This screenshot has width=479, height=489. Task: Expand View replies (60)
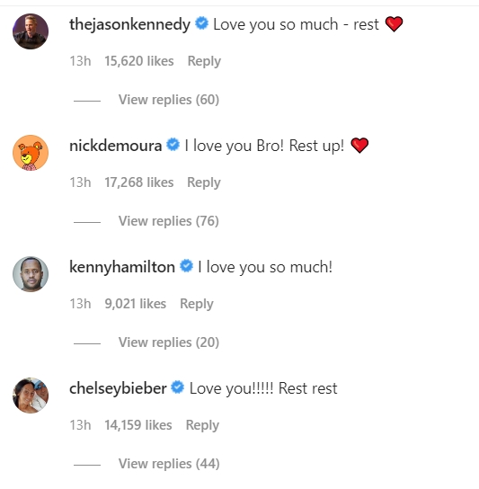pyautogui.click(x=169, y=100)
